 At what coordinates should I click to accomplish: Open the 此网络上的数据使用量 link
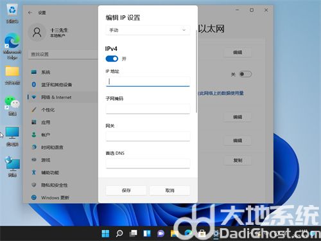[x=220, y=93]
